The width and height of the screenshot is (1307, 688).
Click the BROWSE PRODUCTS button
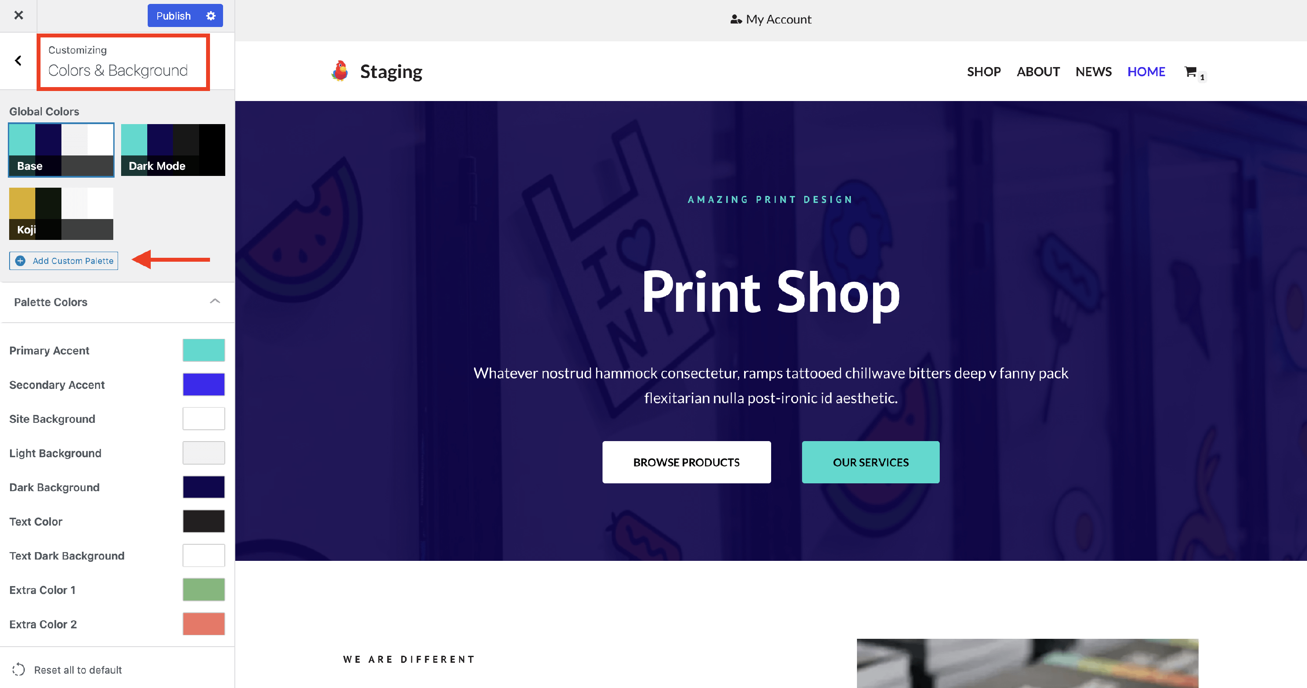[x=687, y=462]
